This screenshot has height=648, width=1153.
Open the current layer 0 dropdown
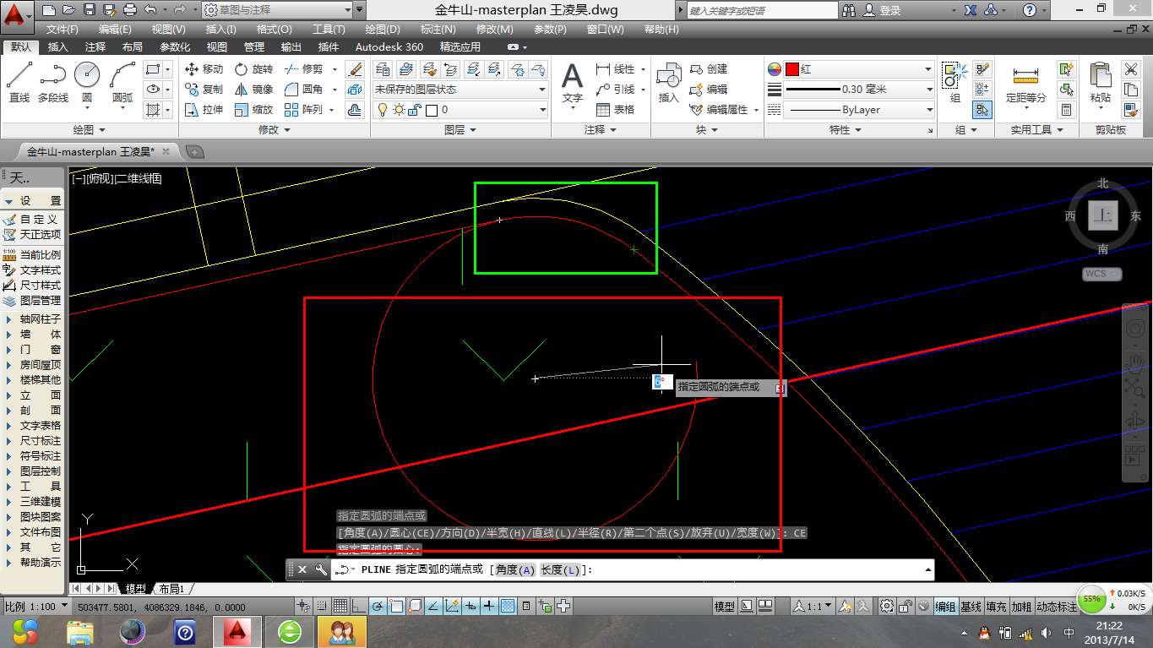click(x=461, y=110)
